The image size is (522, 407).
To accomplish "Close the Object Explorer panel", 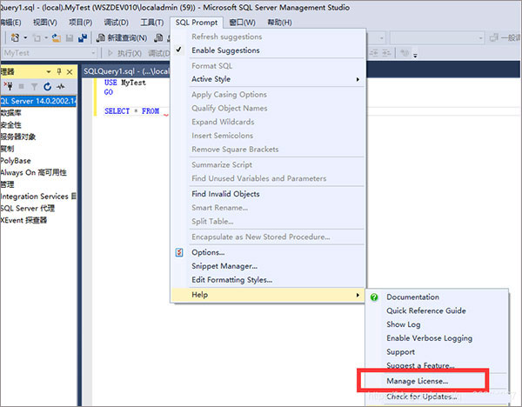I will coord(70,72).
